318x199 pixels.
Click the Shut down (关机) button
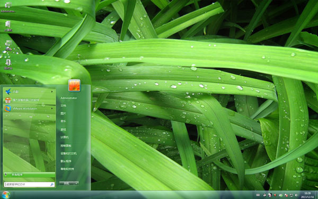coord(67,184)
